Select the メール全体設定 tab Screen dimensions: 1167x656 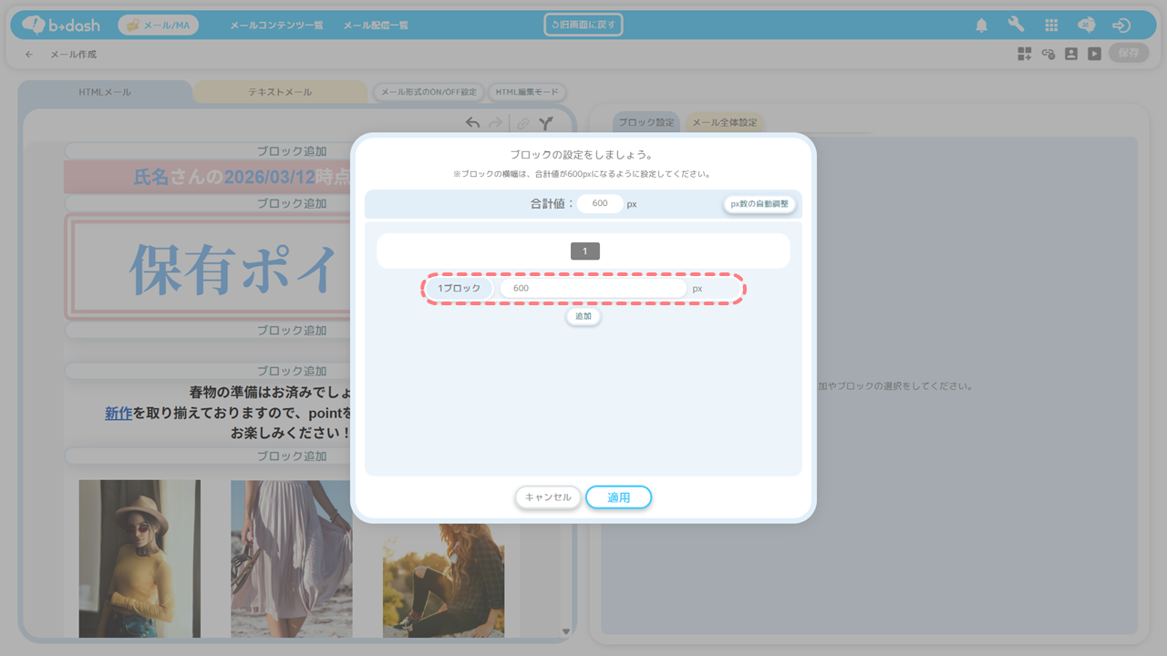(x=724, y=123)
